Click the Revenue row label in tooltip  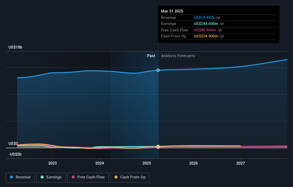168,17
